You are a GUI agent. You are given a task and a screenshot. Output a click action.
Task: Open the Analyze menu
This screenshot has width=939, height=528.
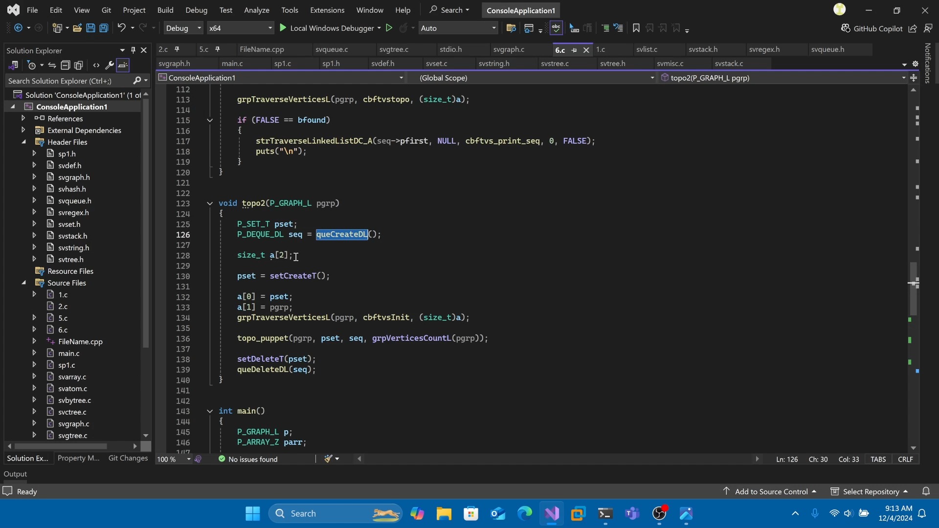(256, 10)
